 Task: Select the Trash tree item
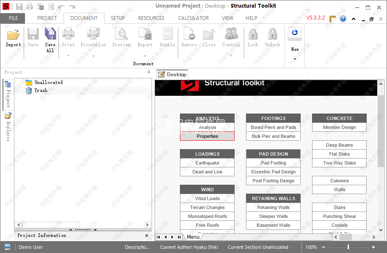[x=41, y=90]
